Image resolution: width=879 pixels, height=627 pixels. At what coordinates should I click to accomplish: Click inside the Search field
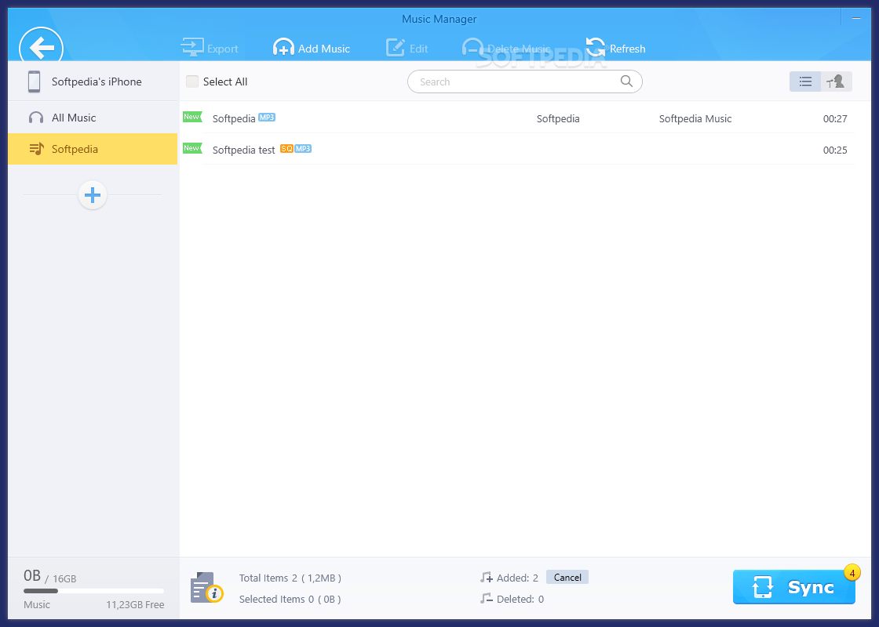click(525, 82)
